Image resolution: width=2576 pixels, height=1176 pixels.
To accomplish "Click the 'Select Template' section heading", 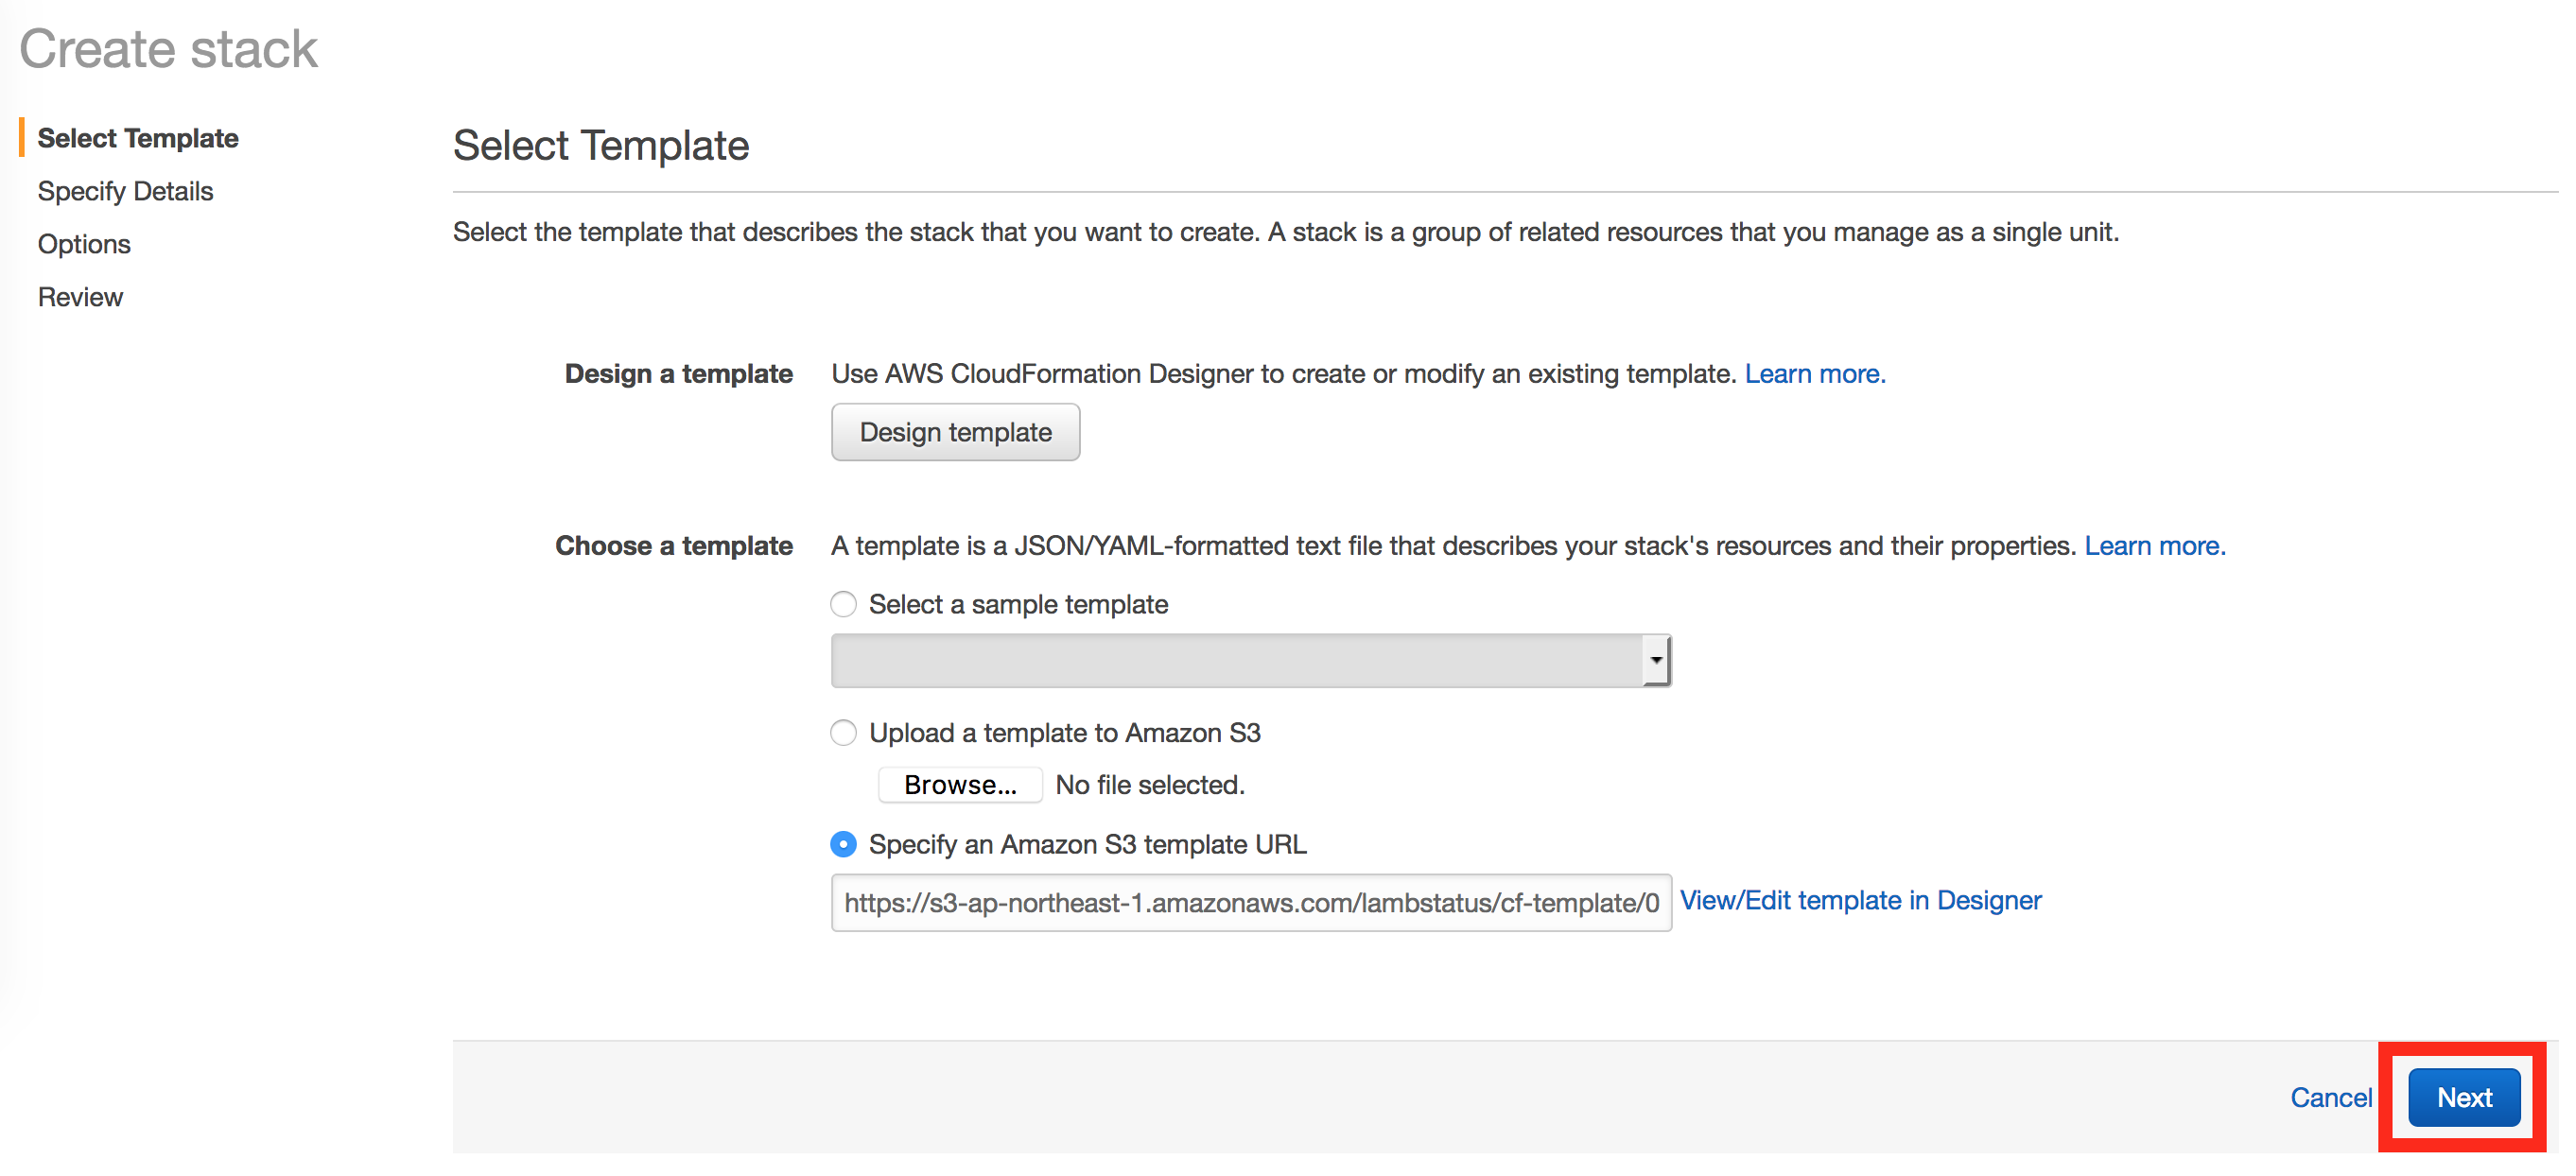I will point(601,146).
